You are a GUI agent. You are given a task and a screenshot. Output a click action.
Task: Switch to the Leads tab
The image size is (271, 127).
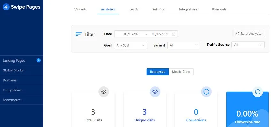pyautogui.click(x=134, y=10)
